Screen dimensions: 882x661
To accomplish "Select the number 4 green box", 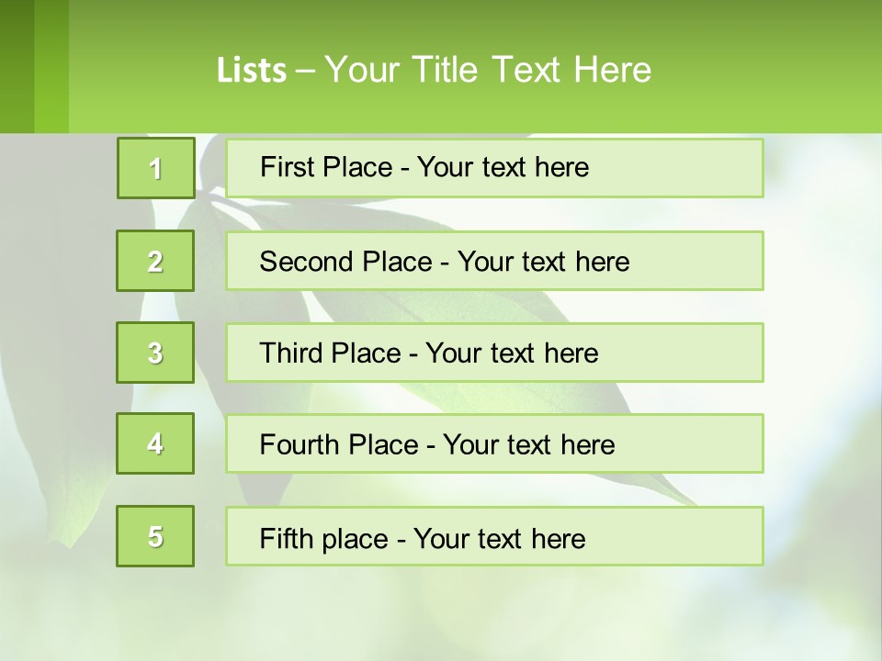I will point(155,443).
